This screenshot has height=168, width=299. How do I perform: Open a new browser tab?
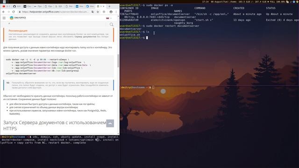pyautogui.click(x=109, y=6)
